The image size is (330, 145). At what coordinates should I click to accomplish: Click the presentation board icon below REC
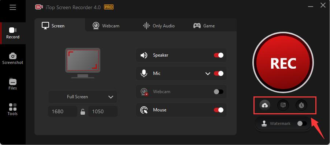click(283, 105)
